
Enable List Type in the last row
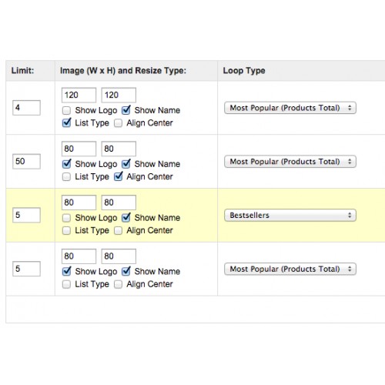tap(66, 284)
